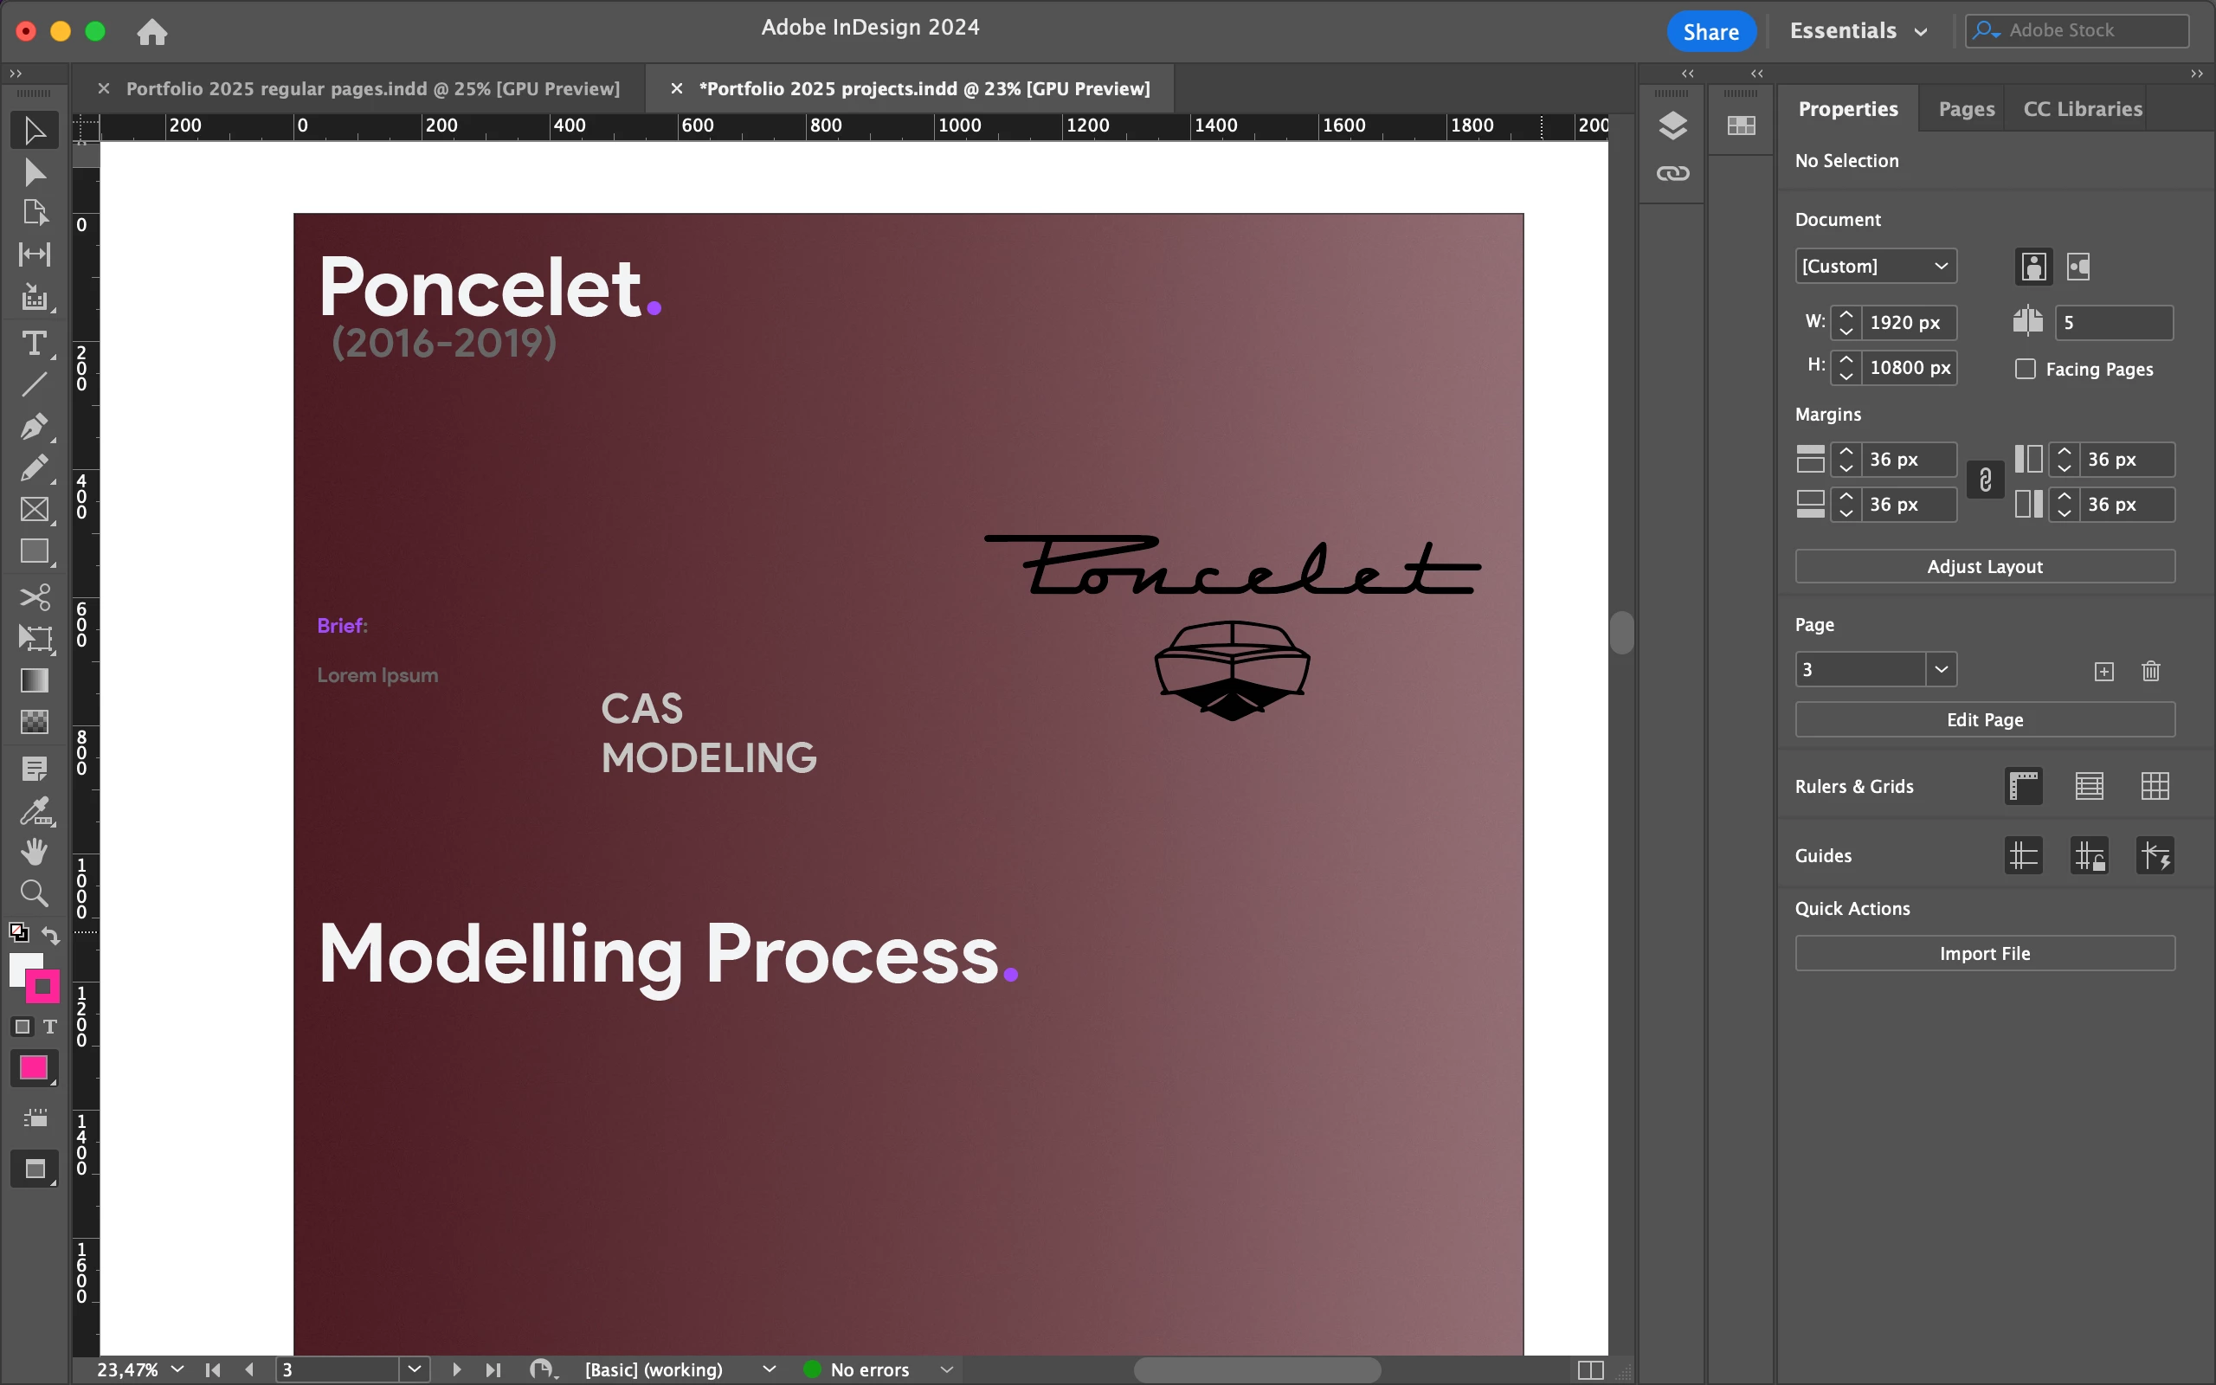Image resolution: width=2216 pixels, height=1385 pixels.
Task: Select the Zoom tool
Action: tap(34, 892)
